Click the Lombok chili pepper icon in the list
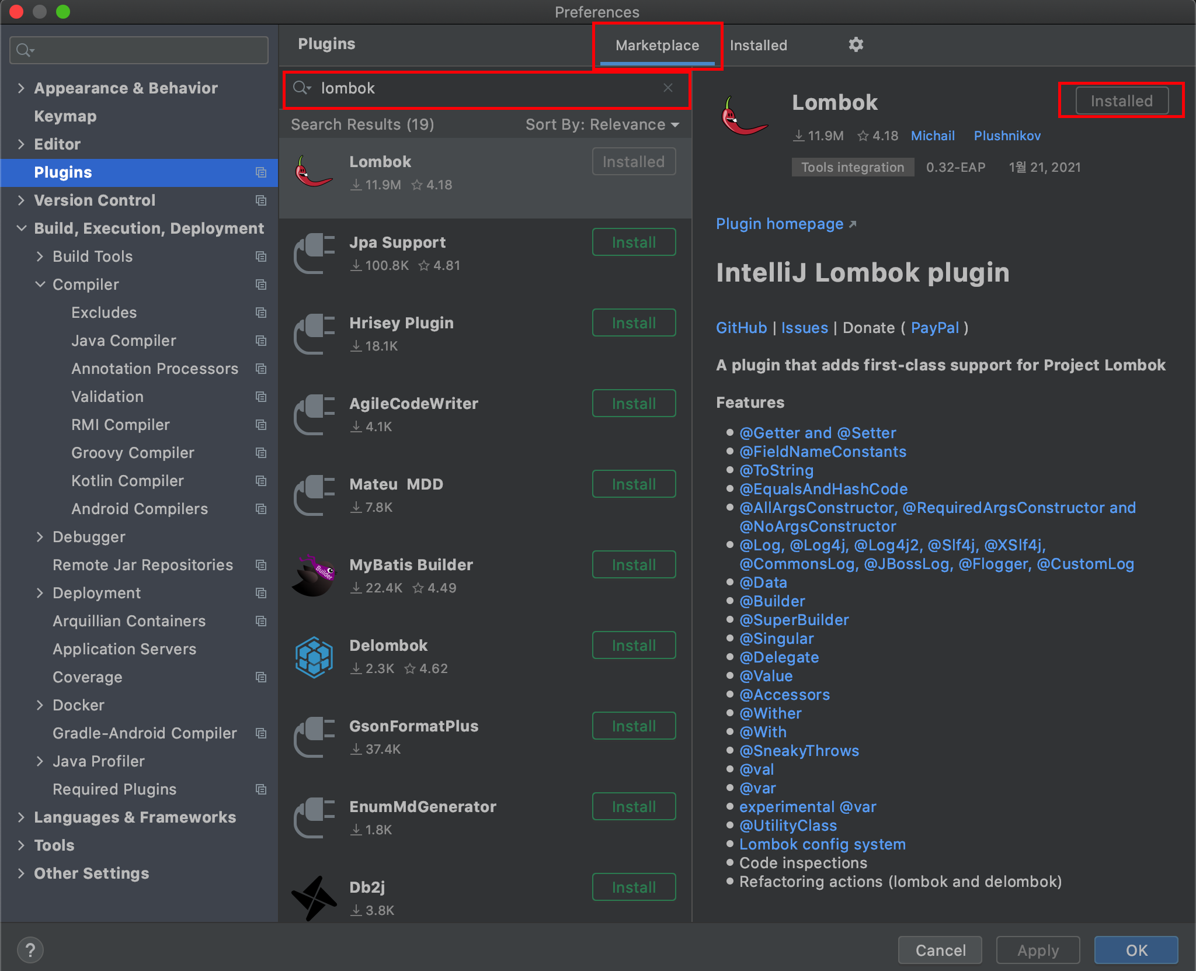 click(x=314, y=172)
